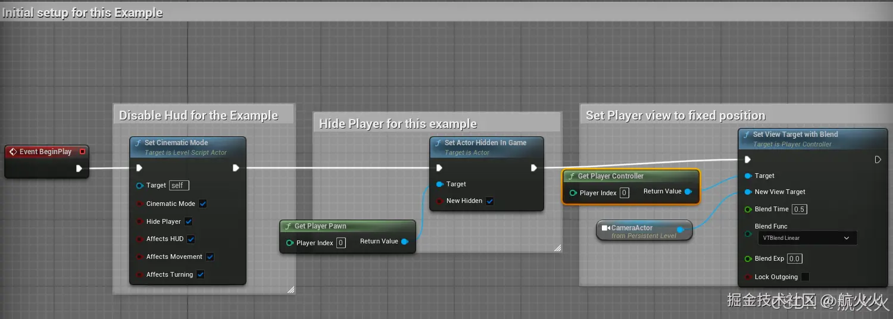
Task: Click the Affects Movement boolean pin
Action: pos(139,257)
